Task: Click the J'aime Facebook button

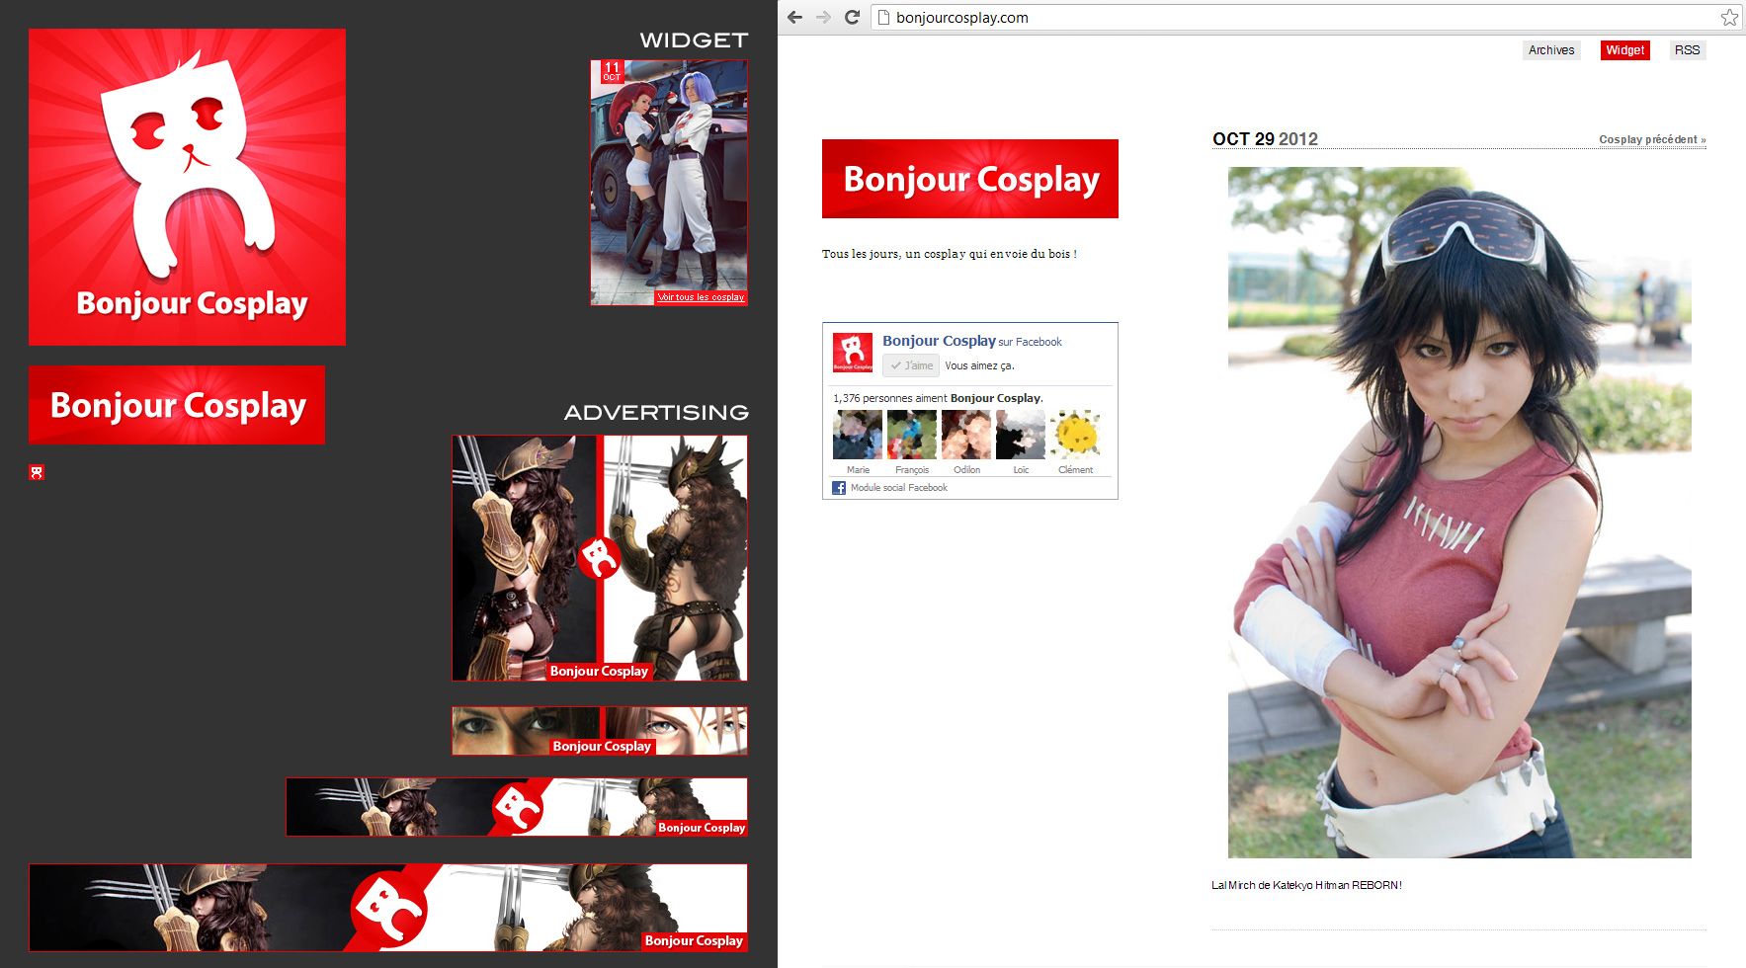Action: [x=911, y=365]
